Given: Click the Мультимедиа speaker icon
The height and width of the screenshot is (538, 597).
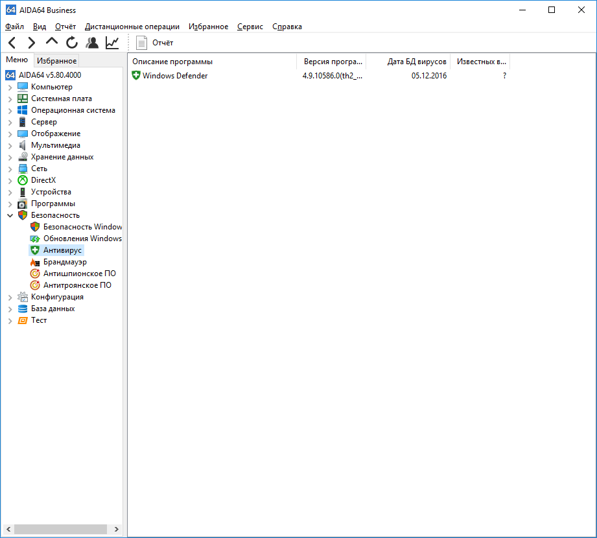Looking at the screenshot, I should (x=23, y=145).
